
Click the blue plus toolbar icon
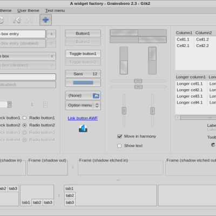coord(45,19)
